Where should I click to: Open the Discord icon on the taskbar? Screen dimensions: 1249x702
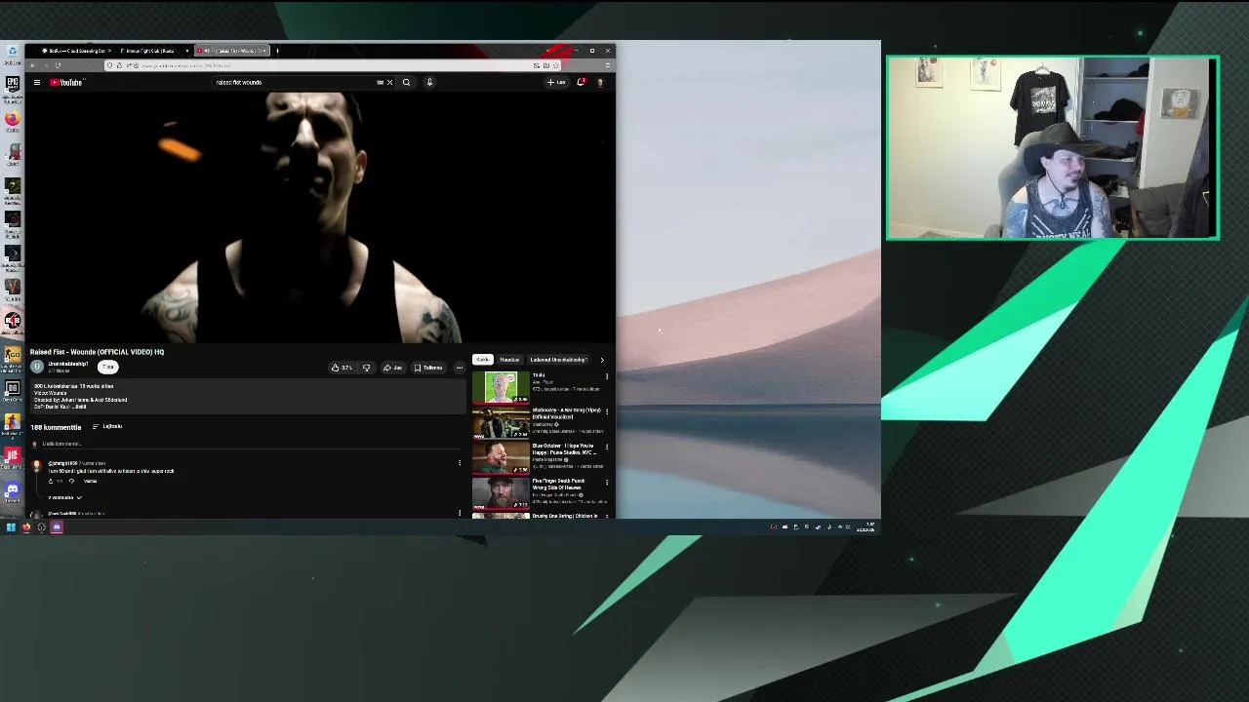[57, 527]
